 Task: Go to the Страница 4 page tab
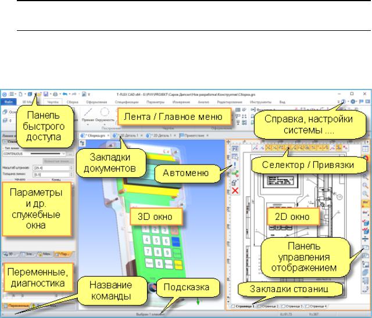(316, 306)
